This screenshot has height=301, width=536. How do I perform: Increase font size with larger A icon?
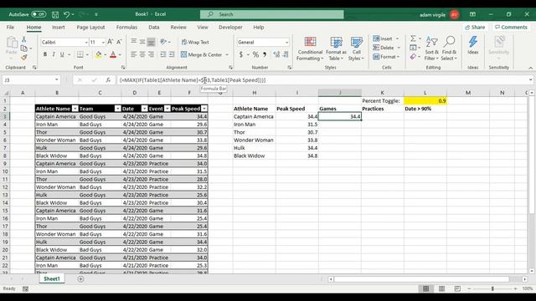click(x=110, y=42)
